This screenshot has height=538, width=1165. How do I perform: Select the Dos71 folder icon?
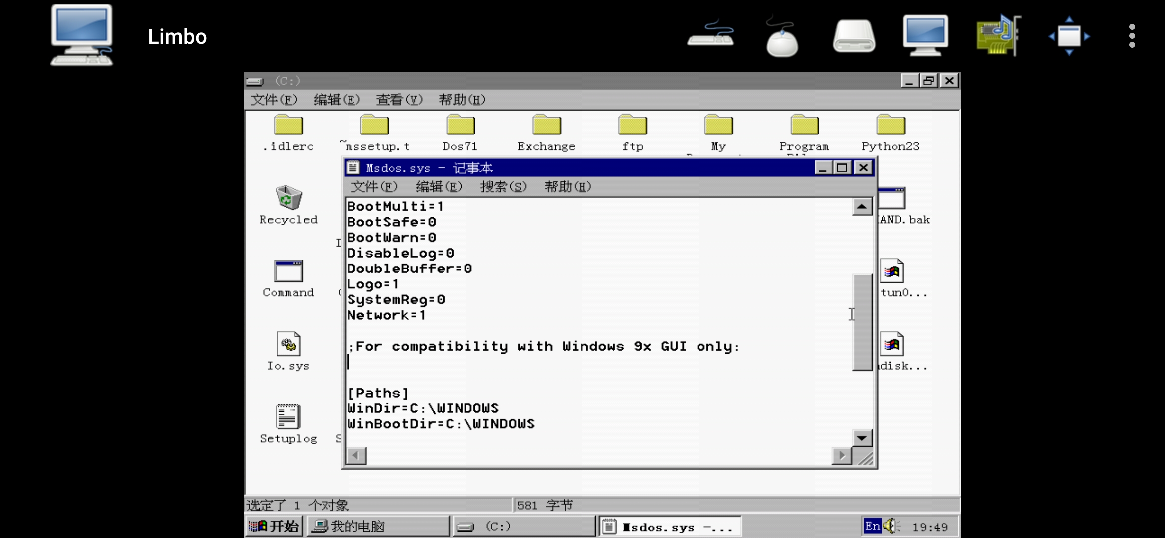coord(460,126)
